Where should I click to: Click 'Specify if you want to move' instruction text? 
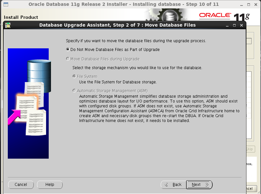(x=136, y=41)
